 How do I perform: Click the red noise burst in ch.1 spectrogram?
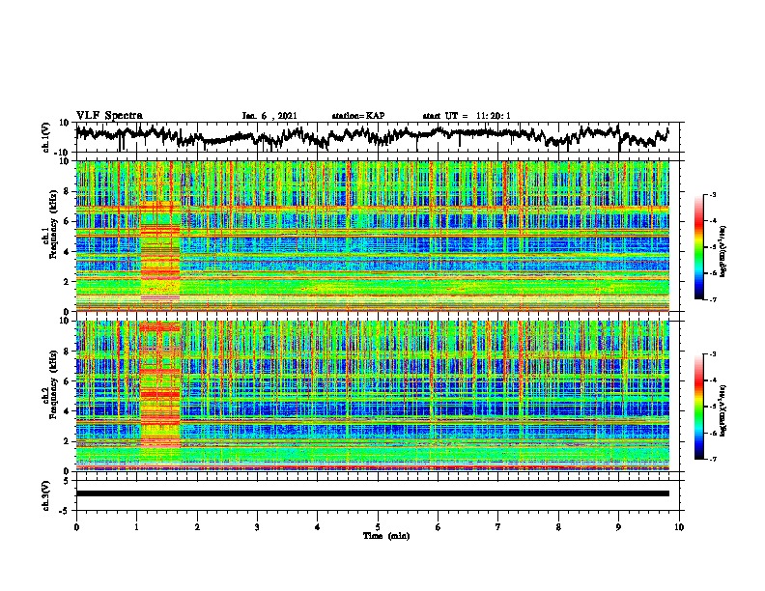(160, 249)
